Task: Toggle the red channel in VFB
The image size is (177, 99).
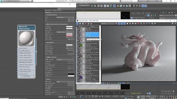Action: click(x=119, y=24)
